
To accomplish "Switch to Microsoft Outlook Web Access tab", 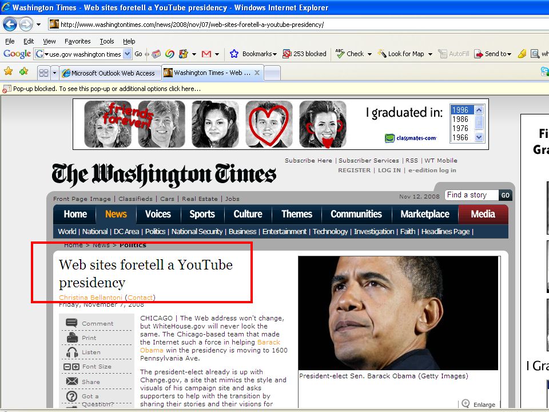I will (110, 73).
